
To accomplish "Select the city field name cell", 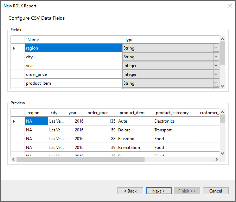I will 74,57.
